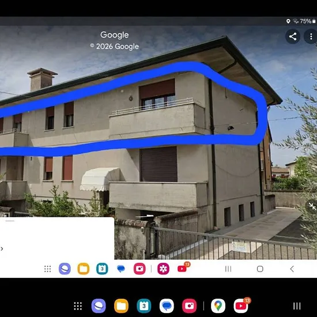This screenshot has height=317, width=317.
Task: Expand the white side panel chevron
Action: tap(2, 248)
